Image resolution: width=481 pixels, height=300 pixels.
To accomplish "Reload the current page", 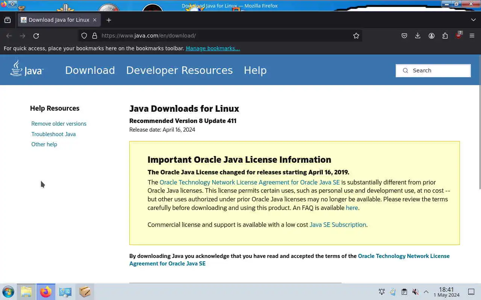I will (36, 36).
